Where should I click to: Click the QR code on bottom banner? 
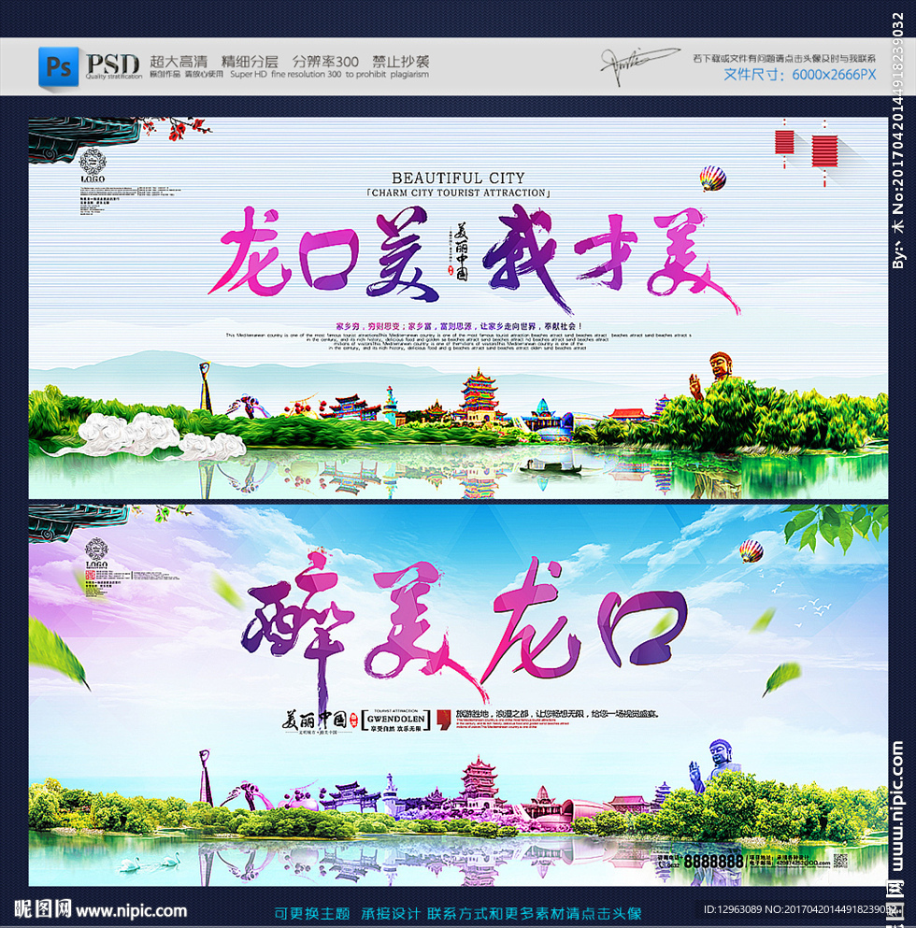pyautogui.click(x=841, y=861)
